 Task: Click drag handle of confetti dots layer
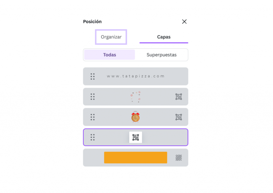pos(93,97)
